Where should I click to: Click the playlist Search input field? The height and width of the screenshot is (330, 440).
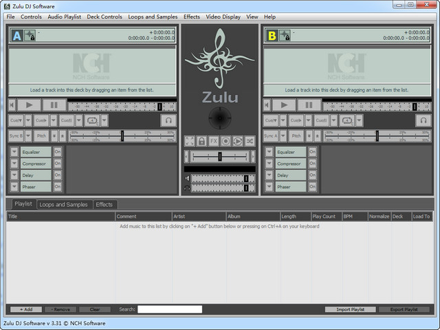point(170,309)
